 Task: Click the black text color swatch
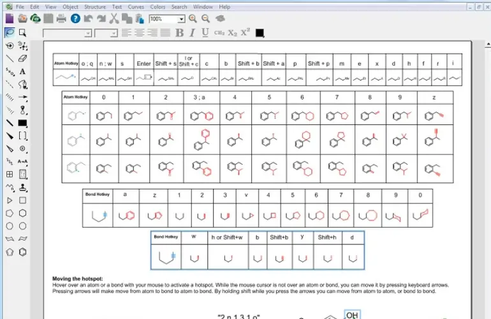pos(260,33)
